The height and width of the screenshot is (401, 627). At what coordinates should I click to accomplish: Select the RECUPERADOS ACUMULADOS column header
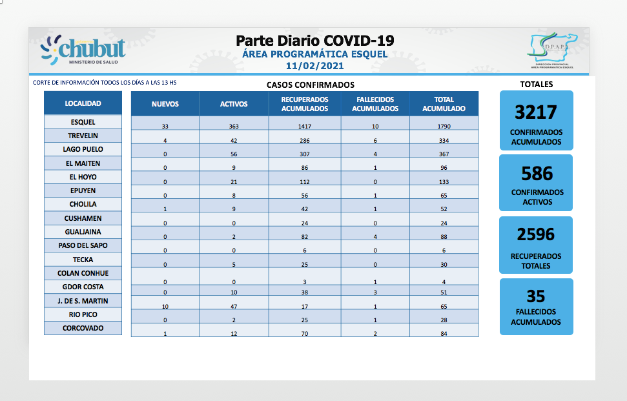305,104
